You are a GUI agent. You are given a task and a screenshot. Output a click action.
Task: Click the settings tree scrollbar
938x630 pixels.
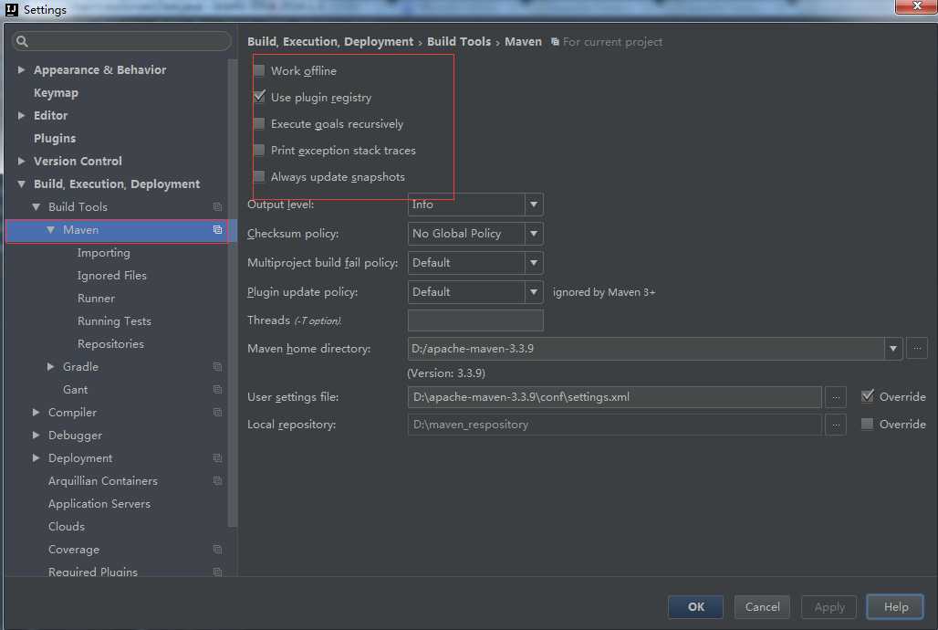[x=233, y=293]
